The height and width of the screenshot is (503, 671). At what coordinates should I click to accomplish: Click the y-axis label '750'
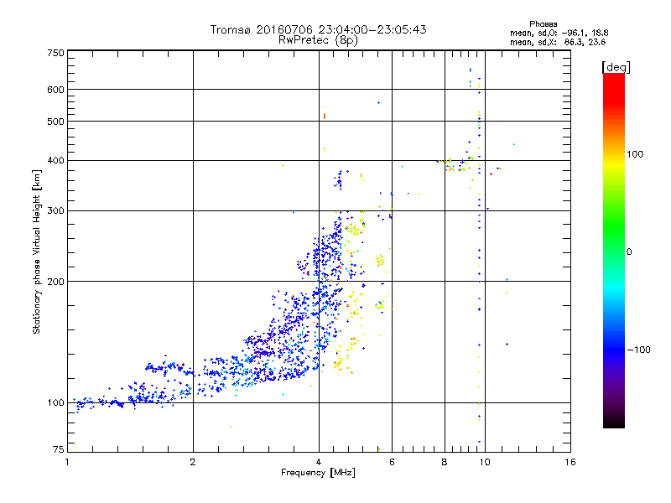point(56,53)
